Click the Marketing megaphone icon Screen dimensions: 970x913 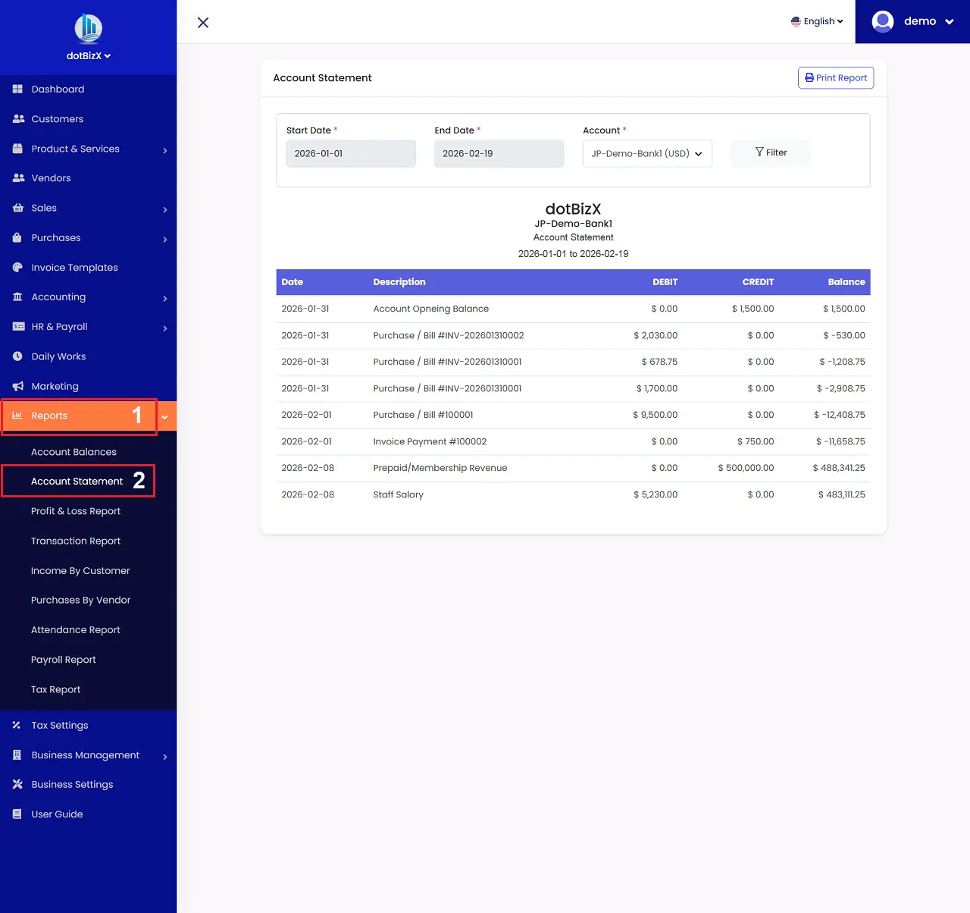point(17,385)
